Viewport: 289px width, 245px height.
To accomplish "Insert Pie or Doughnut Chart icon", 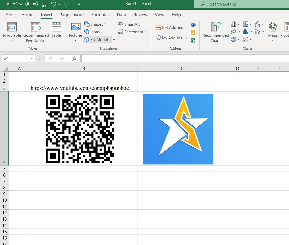I will pyautogui.click(x=234, y=39).
